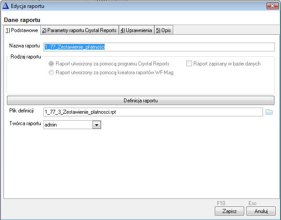Click the 'Rodzaj raportu' group label
This screenshot has height=220, width=281.
[25, 57]
